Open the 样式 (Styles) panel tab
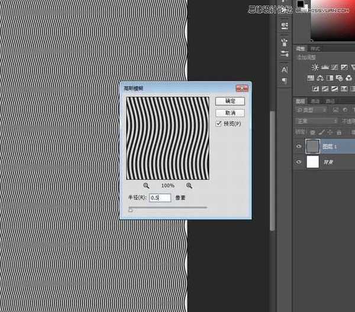This screenshot has width=355, height=312. point(316,48)
